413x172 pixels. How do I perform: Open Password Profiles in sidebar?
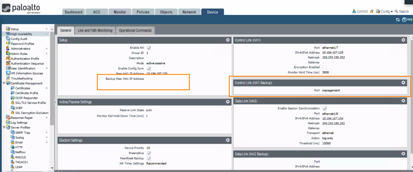23,44
